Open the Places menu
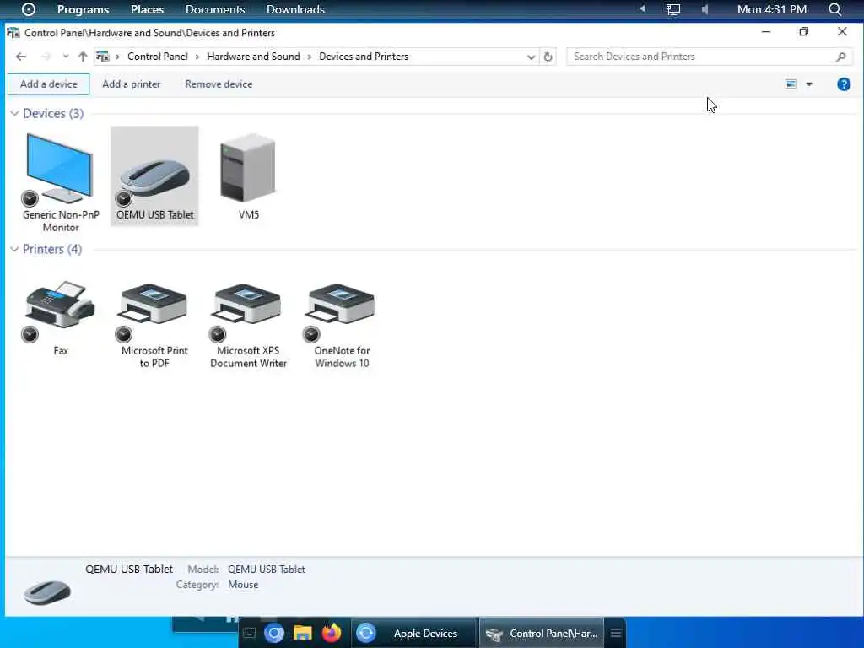 coord(147,9)
